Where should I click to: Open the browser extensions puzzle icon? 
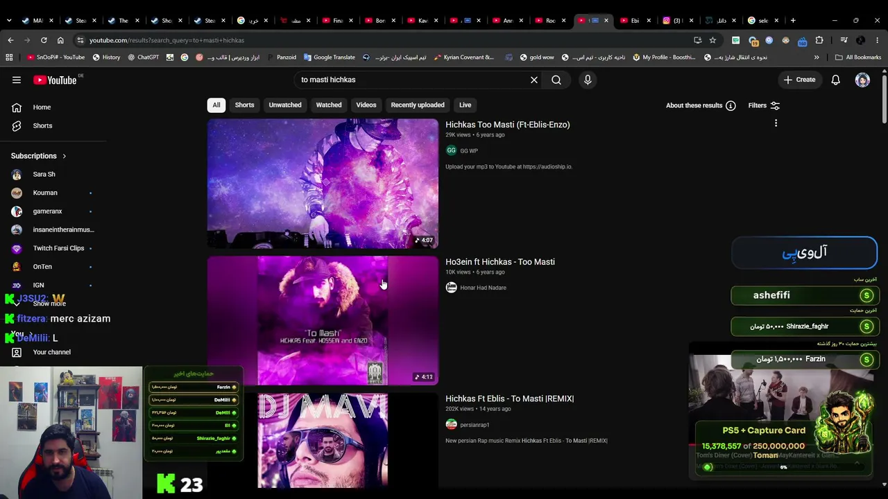pos(819,40)
